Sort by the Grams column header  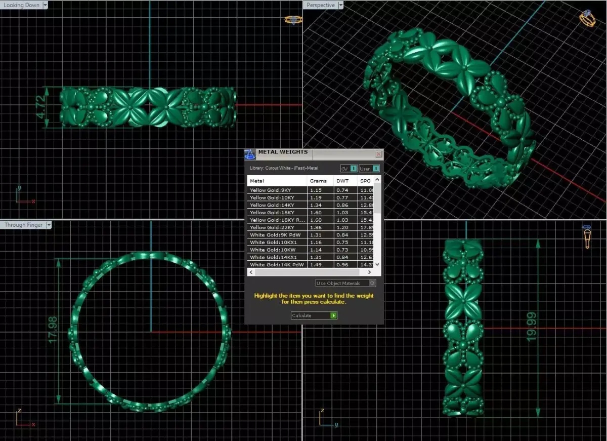320,181
